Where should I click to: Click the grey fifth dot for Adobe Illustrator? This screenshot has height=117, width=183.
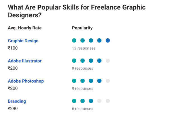(x=108, y=61)
